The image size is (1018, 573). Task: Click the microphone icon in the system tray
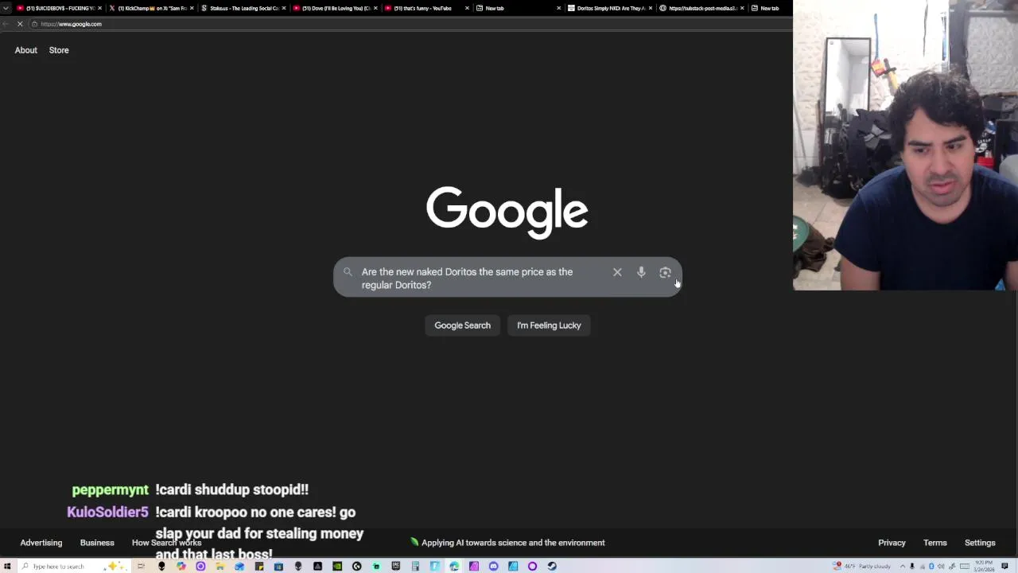(912, 566)
